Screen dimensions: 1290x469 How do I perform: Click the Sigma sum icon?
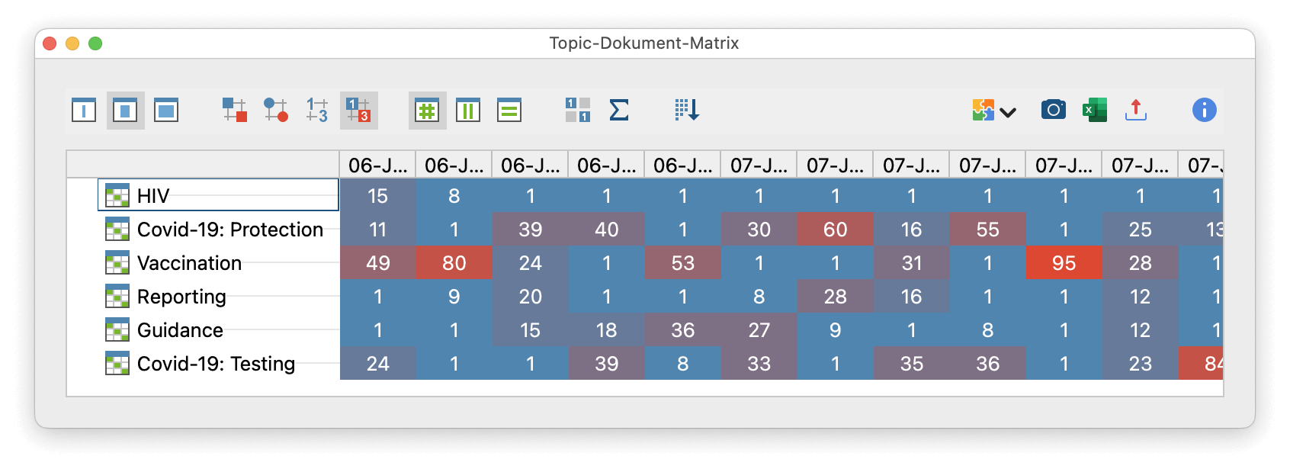pyautogui.click(x=618, y=110)
